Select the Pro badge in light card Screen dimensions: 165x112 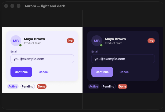click(x=70, y=41)
